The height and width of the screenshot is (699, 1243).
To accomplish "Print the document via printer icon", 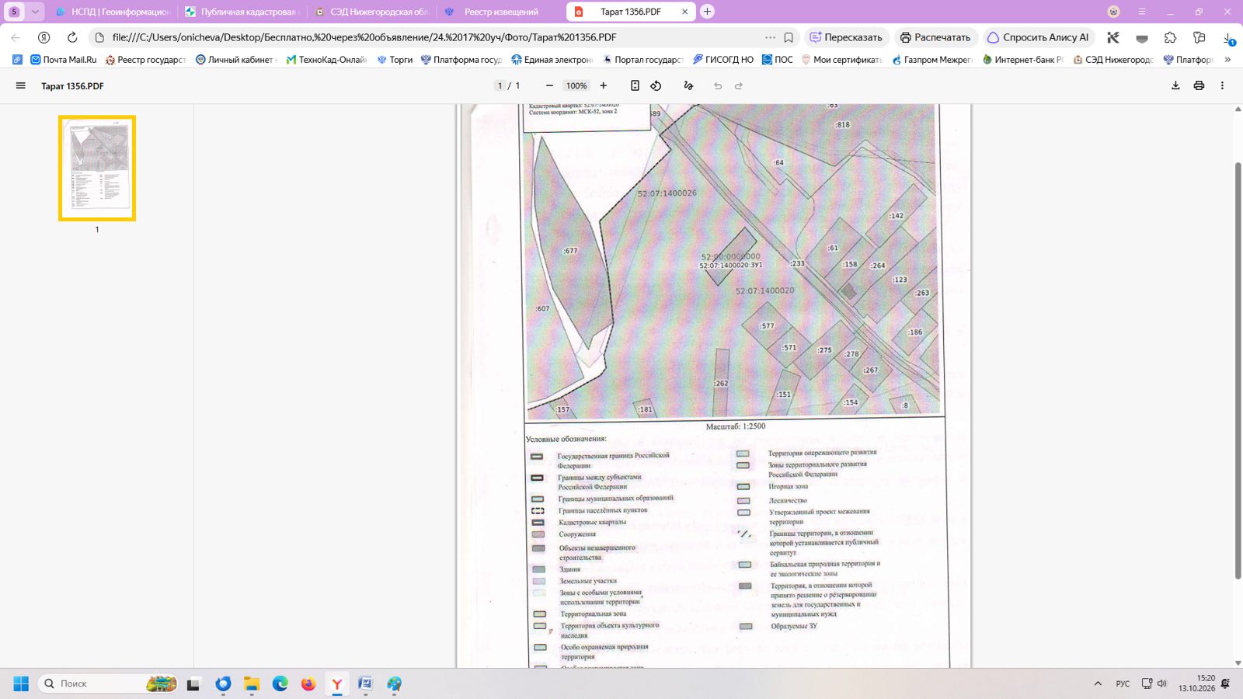I will [1199, 86].
